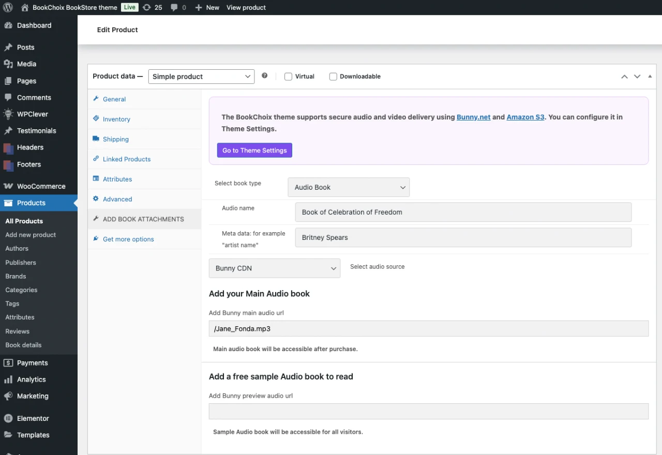Select the WooCommerce sidebar icon
The width and height of the screenshot is (662, 455).
(8, 186)
